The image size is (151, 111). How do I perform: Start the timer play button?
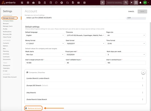(x=132, y=2)
